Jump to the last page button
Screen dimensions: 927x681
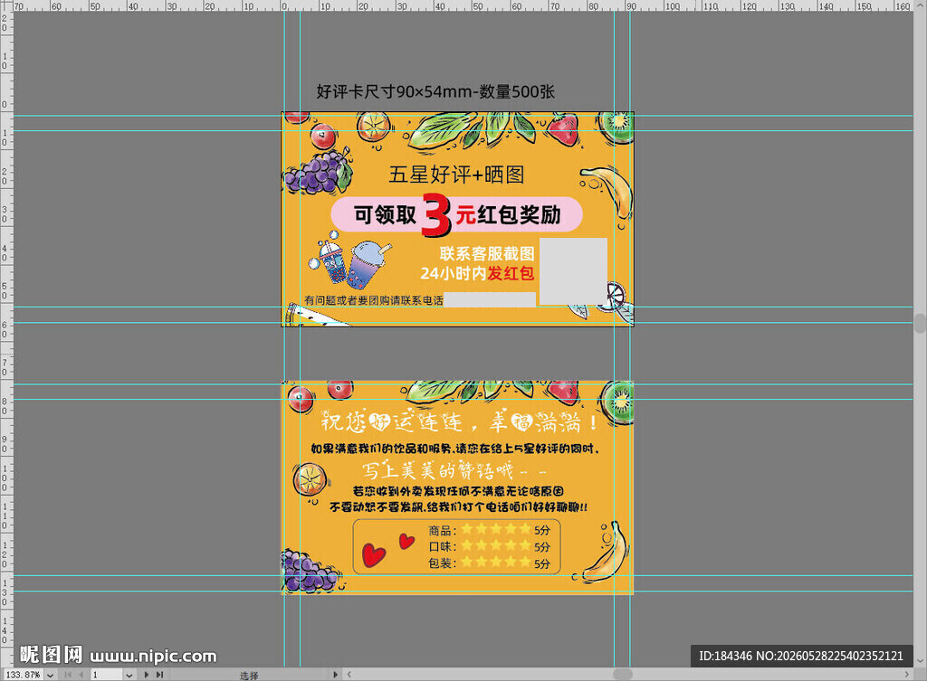(x=159, y=675)
